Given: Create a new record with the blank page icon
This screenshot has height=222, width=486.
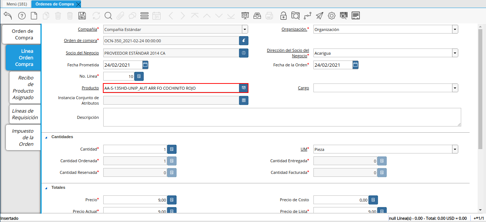Looking at the screenshot, I should [34, 16].
